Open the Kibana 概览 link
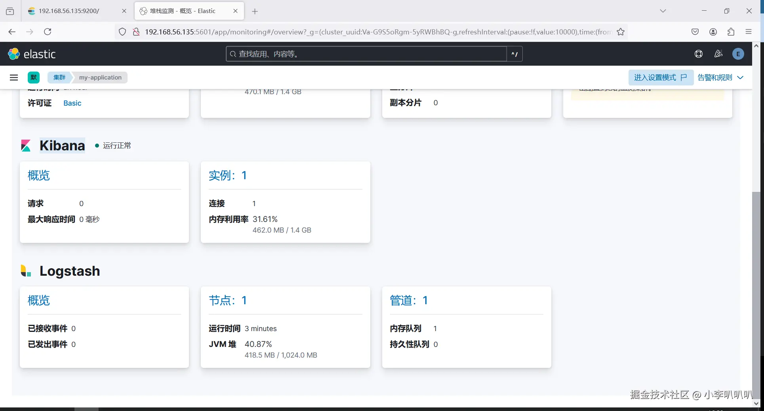 (x=39, y=175)
